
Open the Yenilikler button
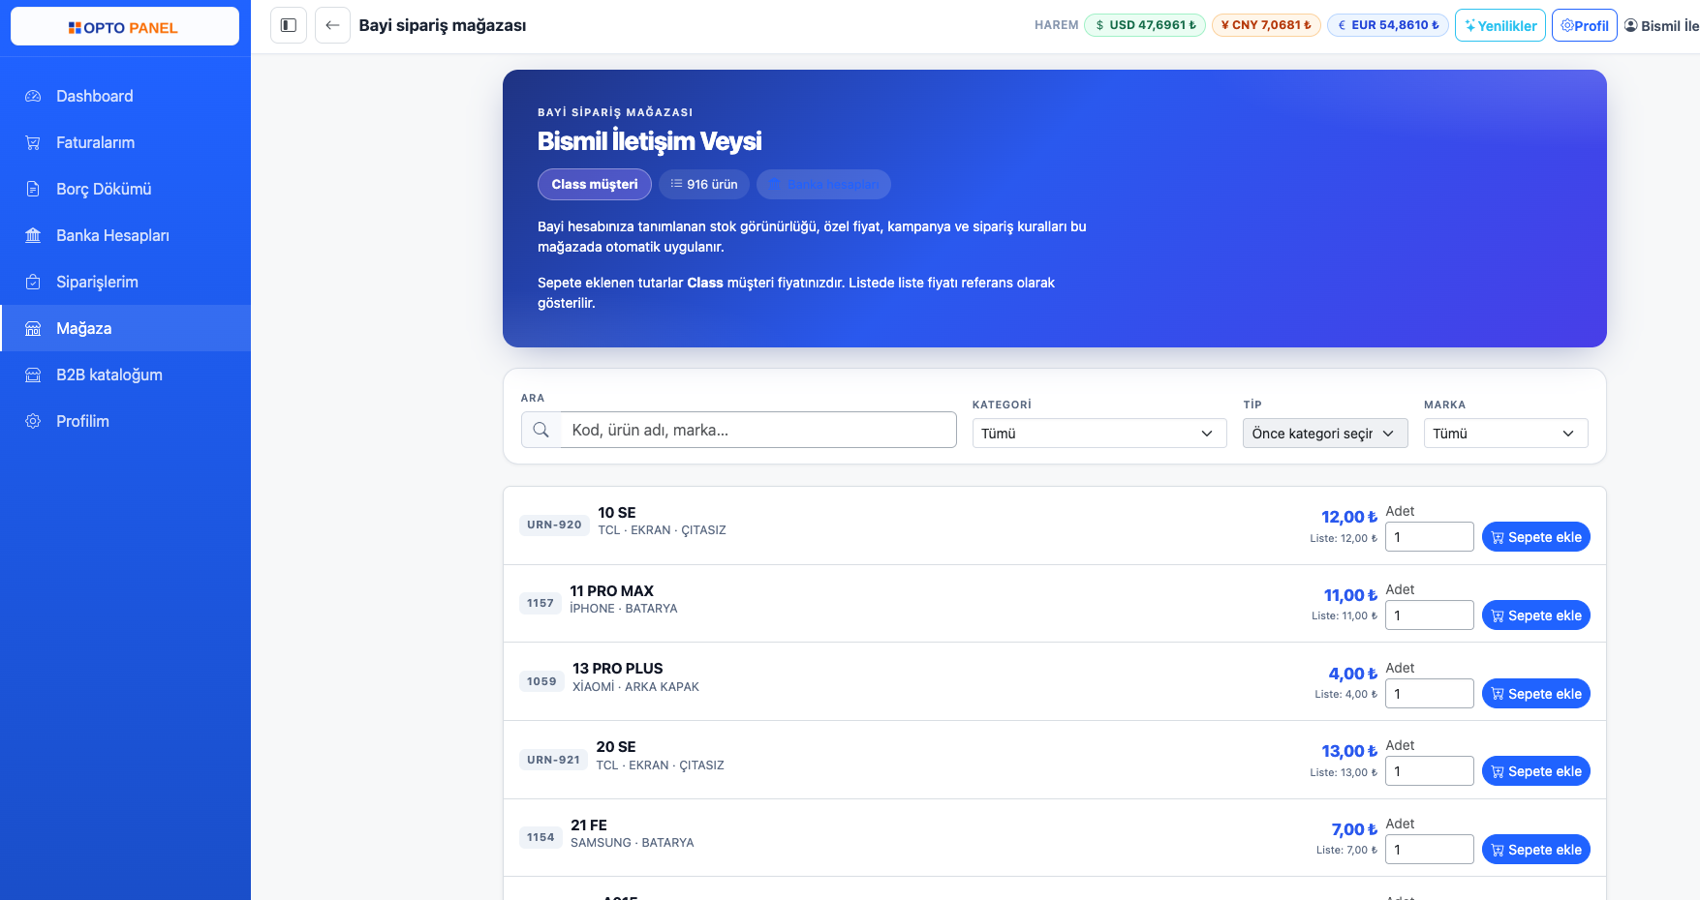pos(1500,25)
